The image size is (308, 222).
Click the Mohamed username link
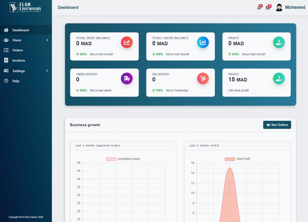pos(295,7)
